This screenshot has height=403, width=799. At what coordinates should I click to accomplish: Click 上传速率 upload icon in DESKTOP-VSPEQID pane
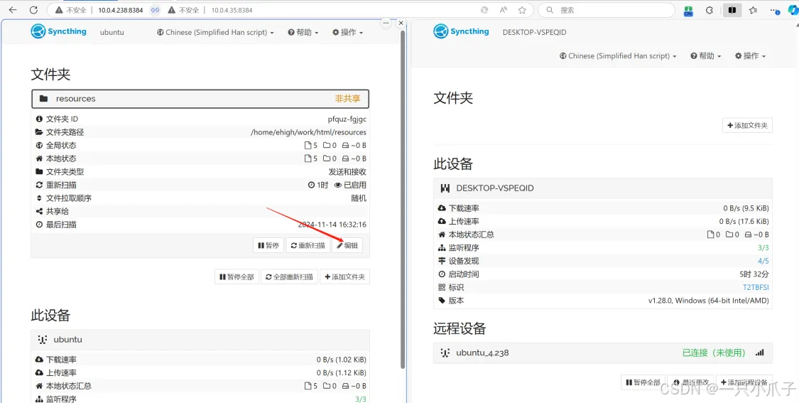[x=441, y=221]
